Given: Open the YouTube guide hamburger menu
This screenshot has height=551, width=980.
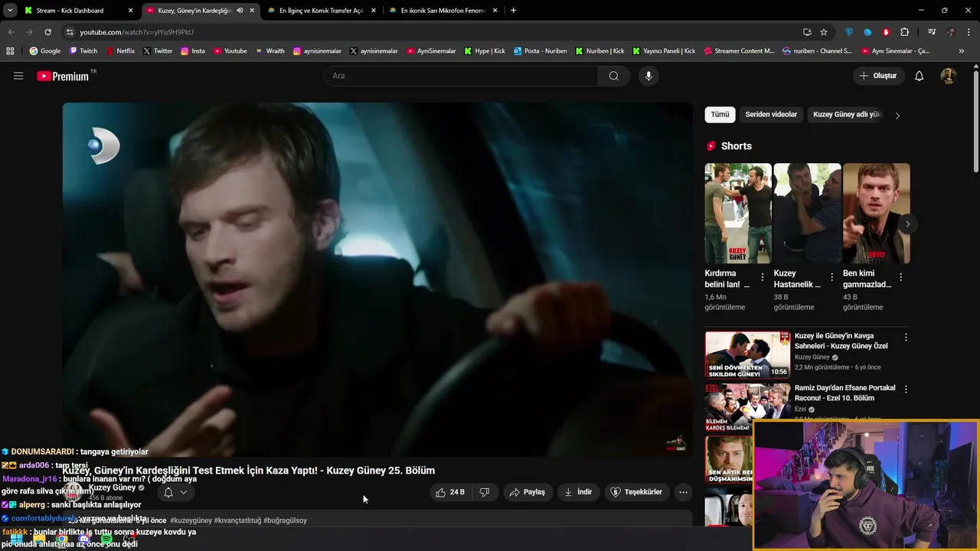Looking at the screenshot, I should pyautogui.click(x=18, y=76).
